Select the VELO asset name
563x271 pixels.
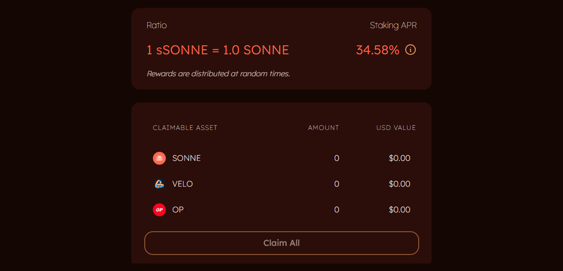click(182, 184)
